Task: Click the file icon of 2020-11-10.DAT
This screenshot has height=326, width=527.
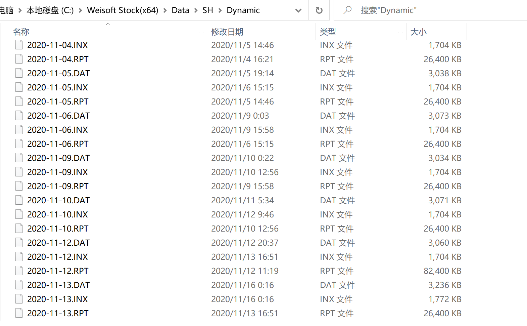Action: 19,200
